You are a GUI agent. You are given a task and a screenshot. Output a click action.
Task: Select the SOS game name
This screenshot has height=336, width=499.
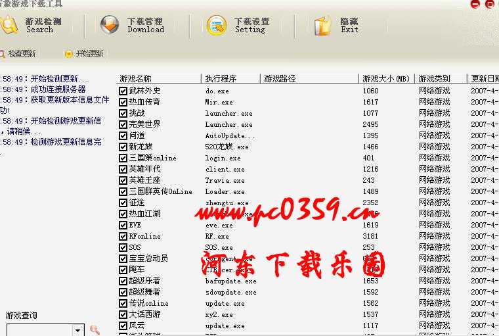[135, 247]
